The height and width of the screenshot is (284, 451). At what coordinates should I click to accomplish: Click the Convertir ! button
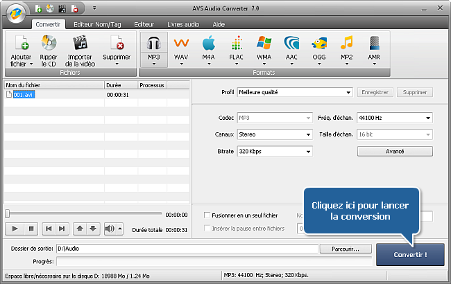(x=409, y=254)
